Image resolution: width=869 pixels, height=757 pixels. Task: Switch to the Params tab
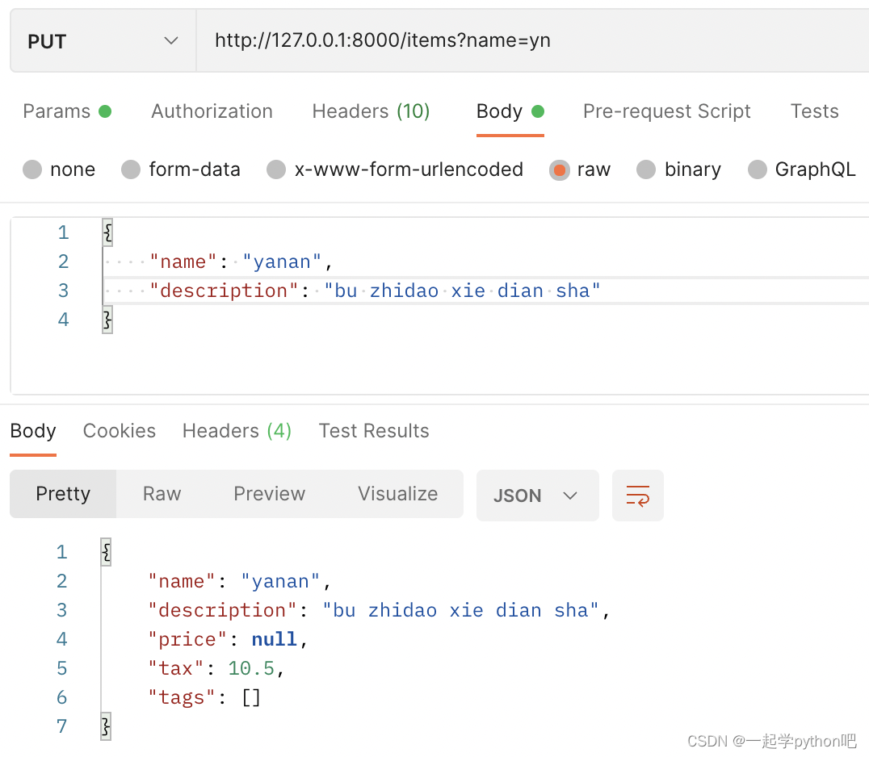(x=66, y=111)
